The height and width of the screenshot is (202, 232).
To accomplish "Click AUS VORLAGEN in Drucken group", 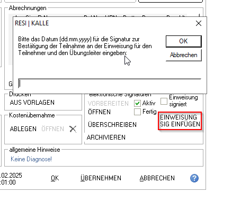I will click(x=32, y=103).
